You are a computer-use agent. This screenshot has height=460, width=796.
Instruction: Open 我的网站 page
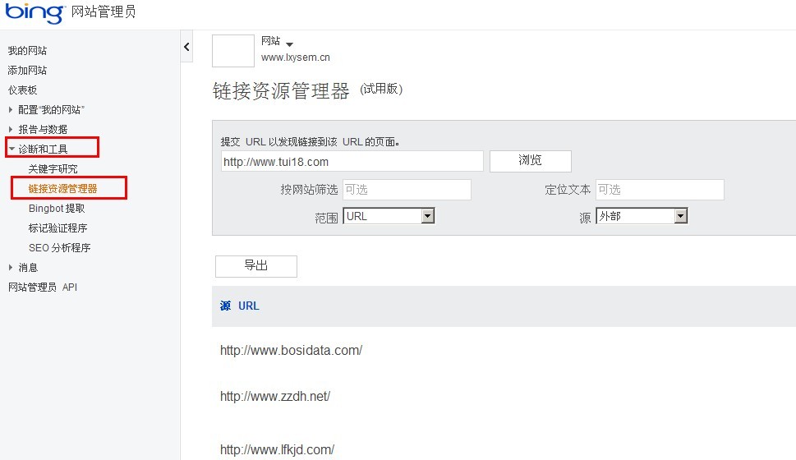point(27,50)
